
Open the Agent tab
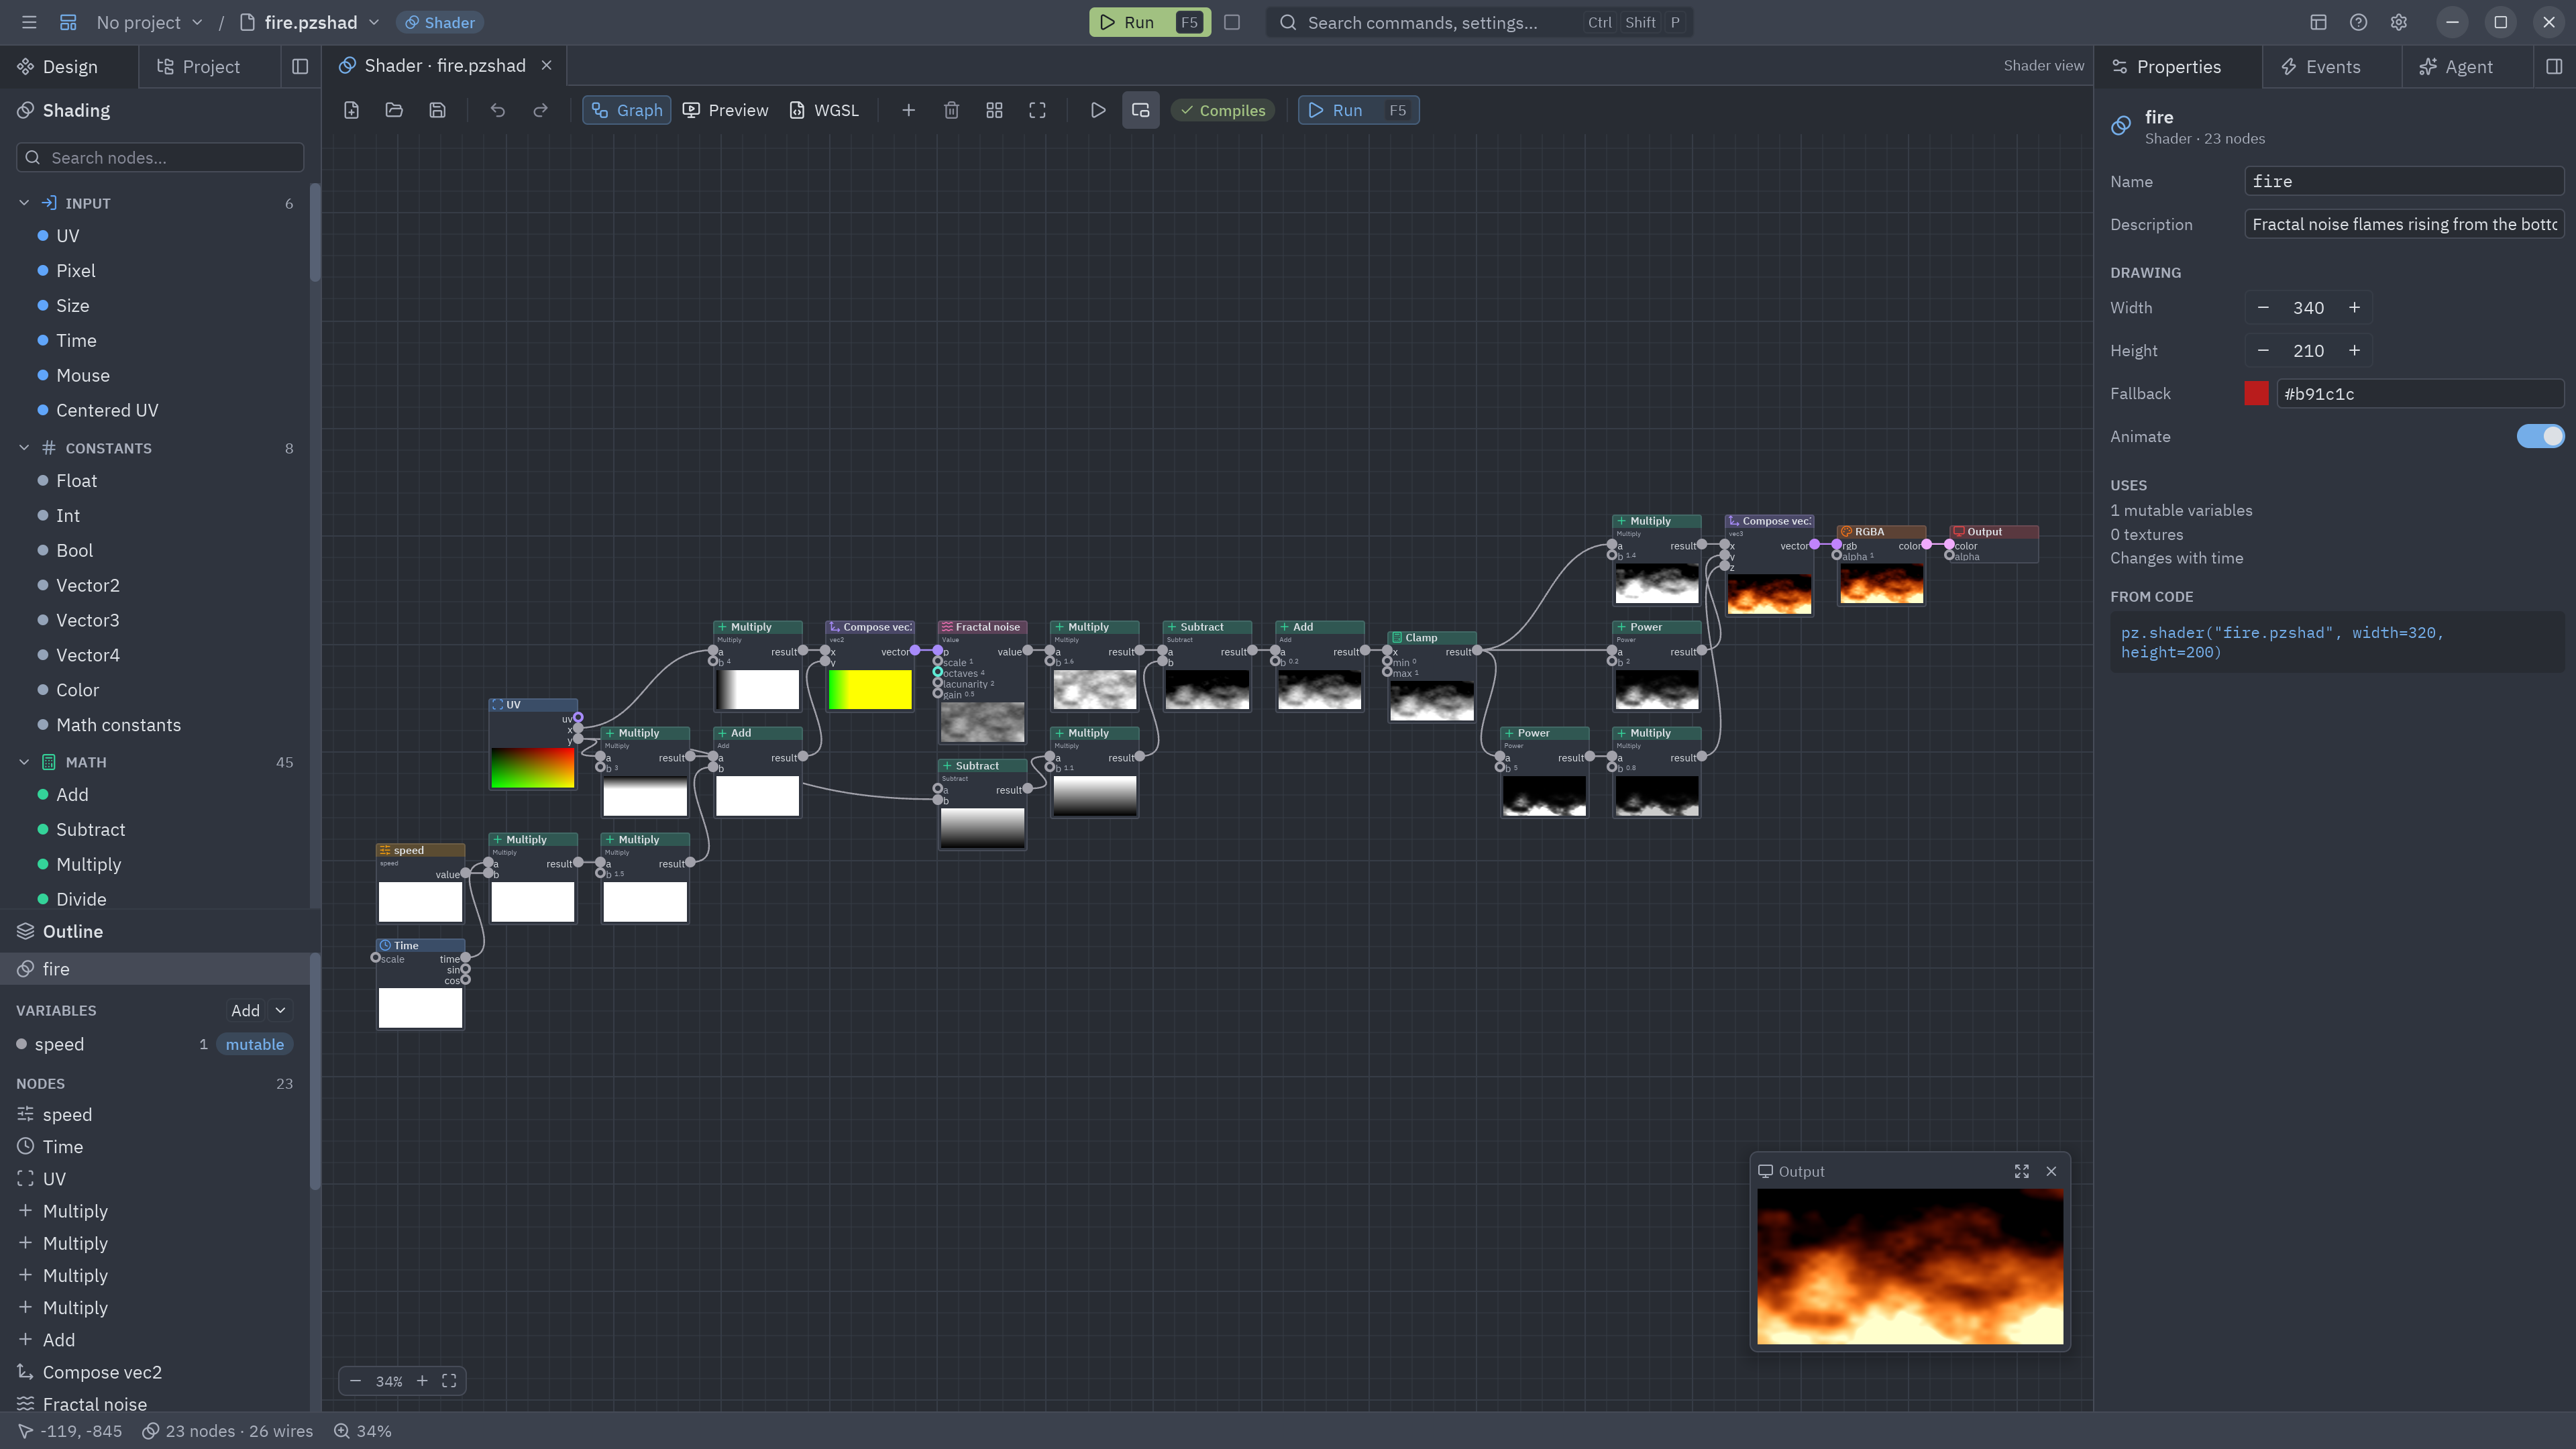[x=2455, y=66]
